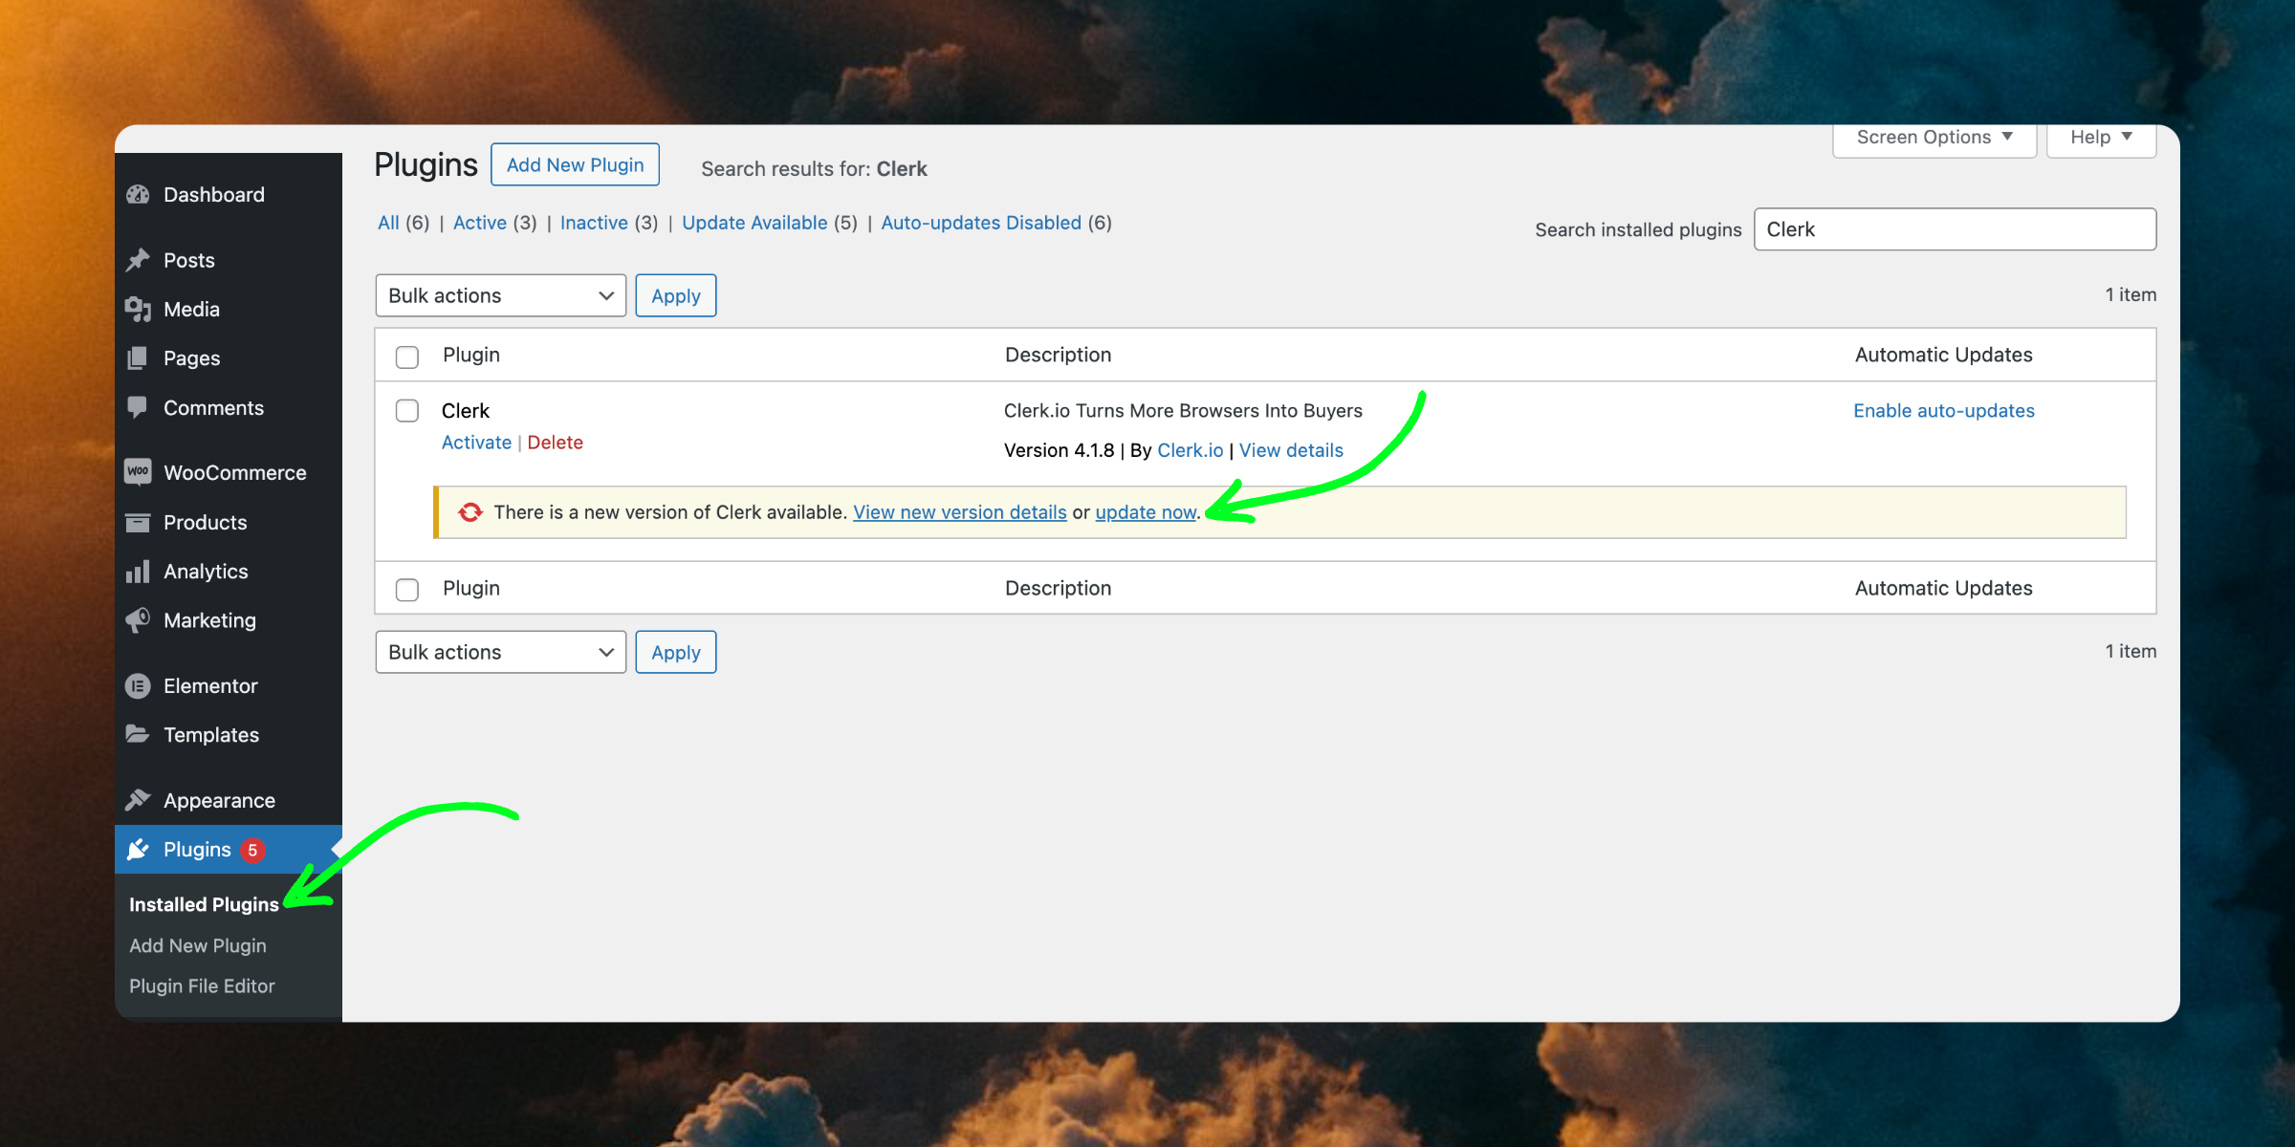2295x1147 pixels.
Task: Toggle the select-all checkbox in table footer
Action: (407, 590)
